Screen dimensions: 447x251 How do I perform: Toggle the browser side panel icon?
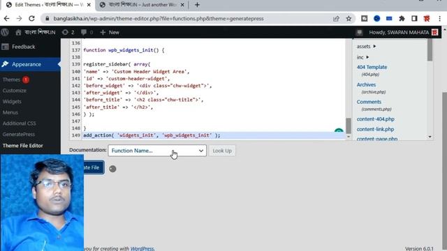pyautogui.click(x=414, y=19)
